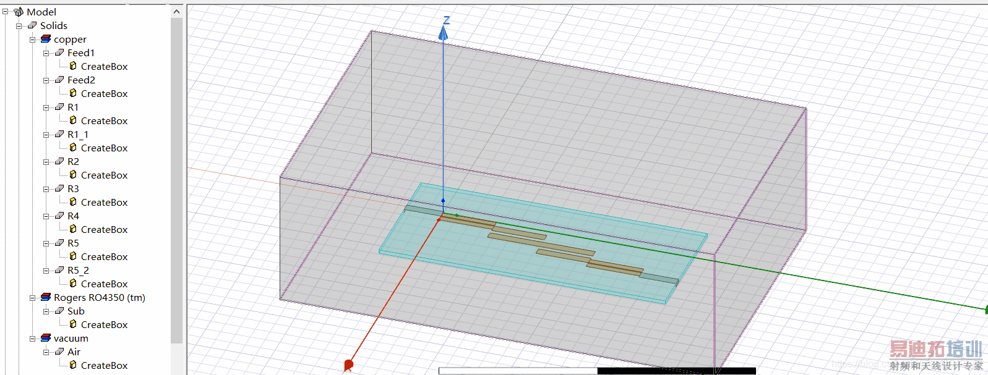988x375 pixels.
Task: Select the vacuum material label
Action: 71,338
